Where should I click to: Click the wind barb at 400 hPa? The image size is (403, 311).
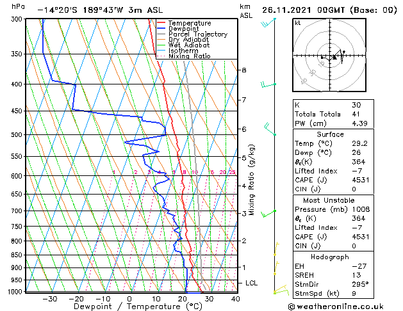(268, 84)
